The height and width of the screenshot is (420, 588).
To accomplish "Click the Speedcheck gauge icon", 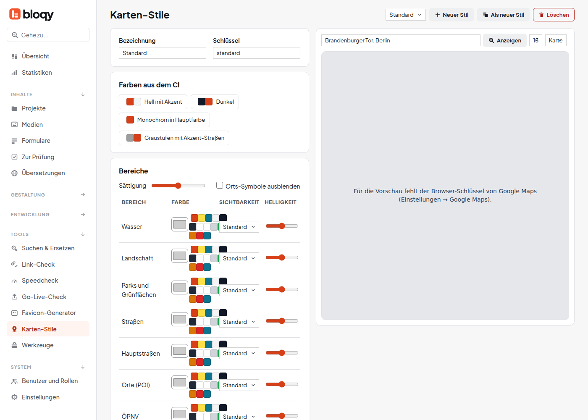I will point(14,281).
